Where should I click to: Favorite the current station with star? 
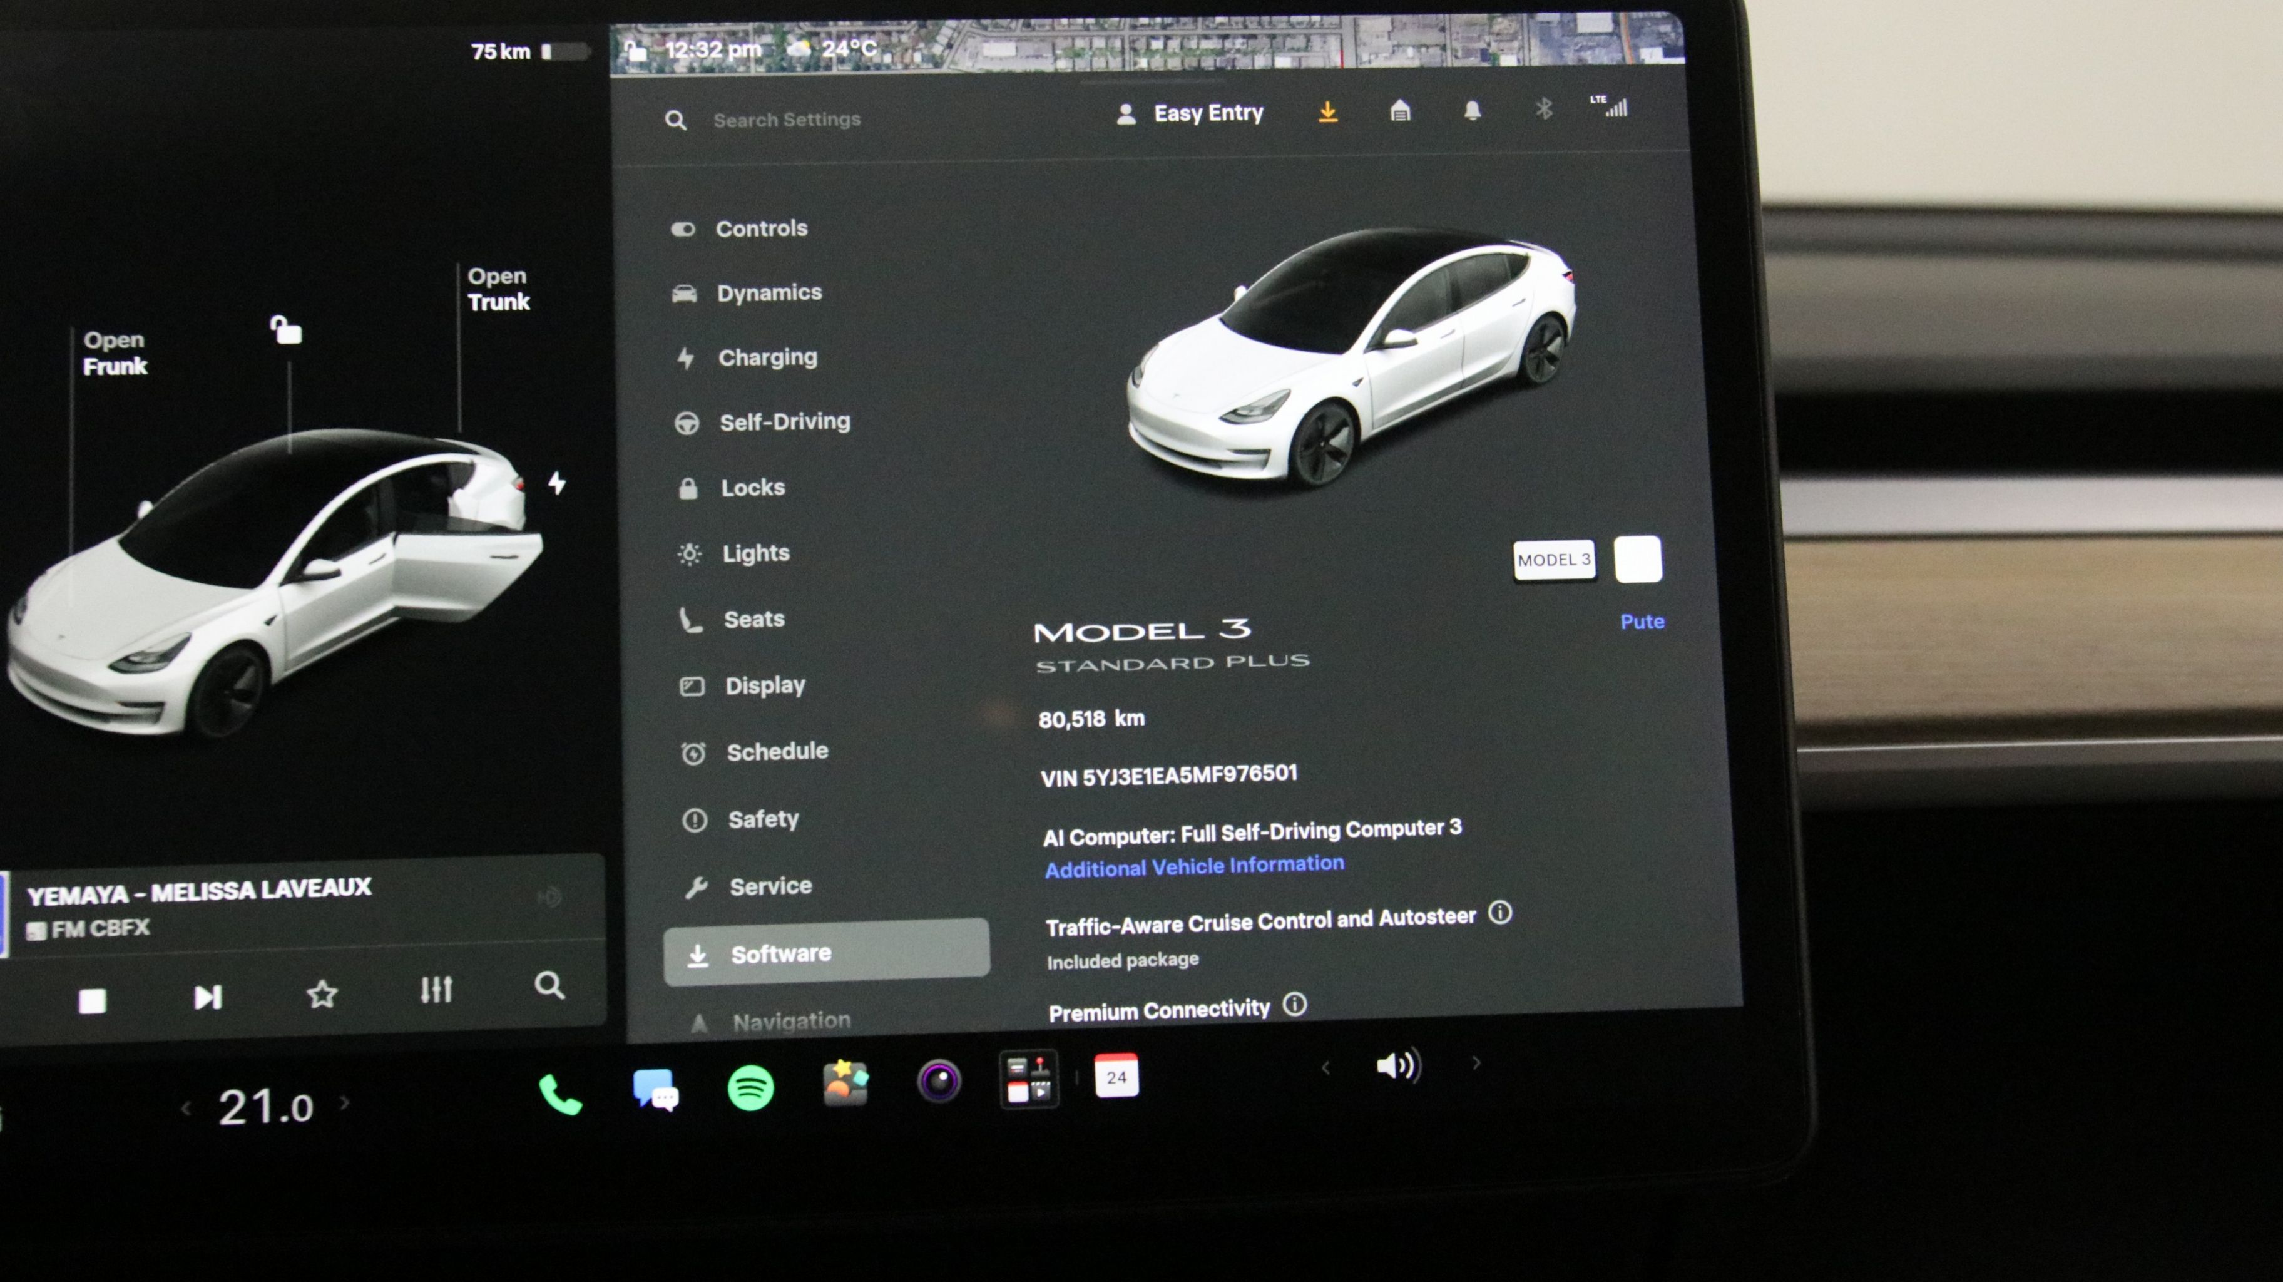tap(322, 994)
